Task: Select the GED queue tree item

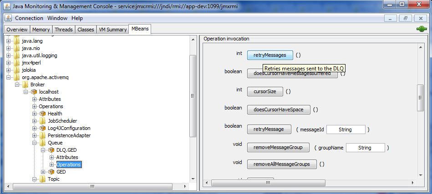Action: coord(61,172)
